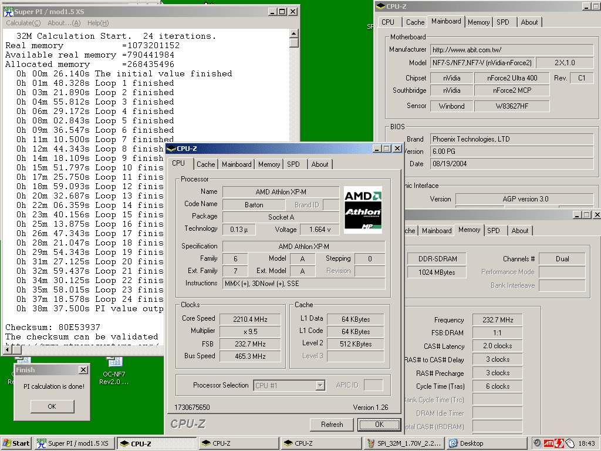601x451 pixels.
Task: Click the top-right CPU-Z title bar icon
Action: coord(380,6)
